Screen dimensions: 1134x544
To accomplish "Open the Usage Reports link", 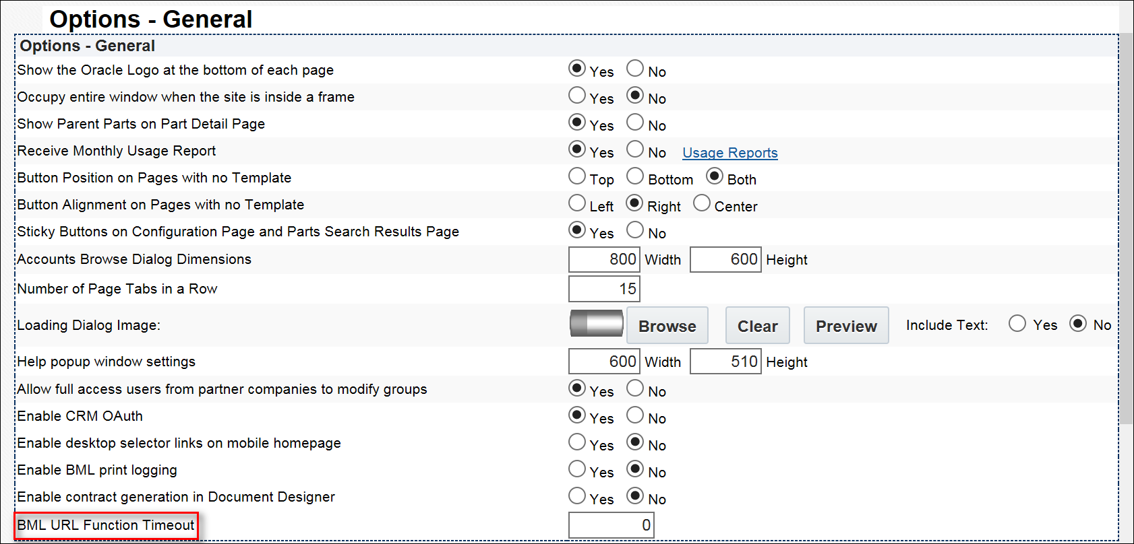I will (729, 153).
